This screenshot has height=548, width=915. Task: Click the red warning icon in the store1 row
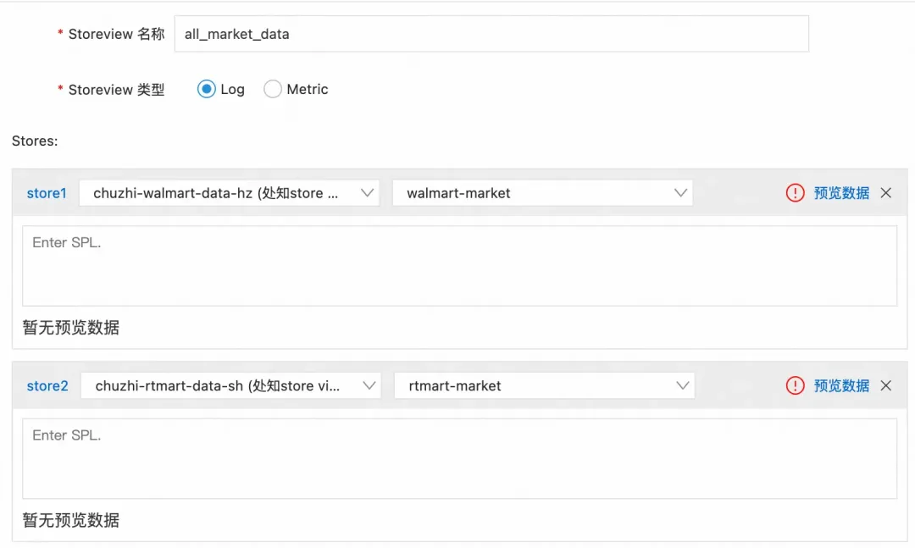click(x=795, y=192)
